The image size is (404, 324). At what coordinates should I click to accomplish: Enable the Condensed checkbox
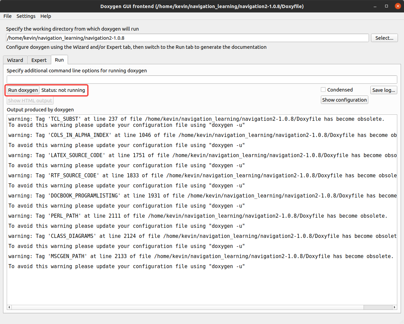(323, 90)
